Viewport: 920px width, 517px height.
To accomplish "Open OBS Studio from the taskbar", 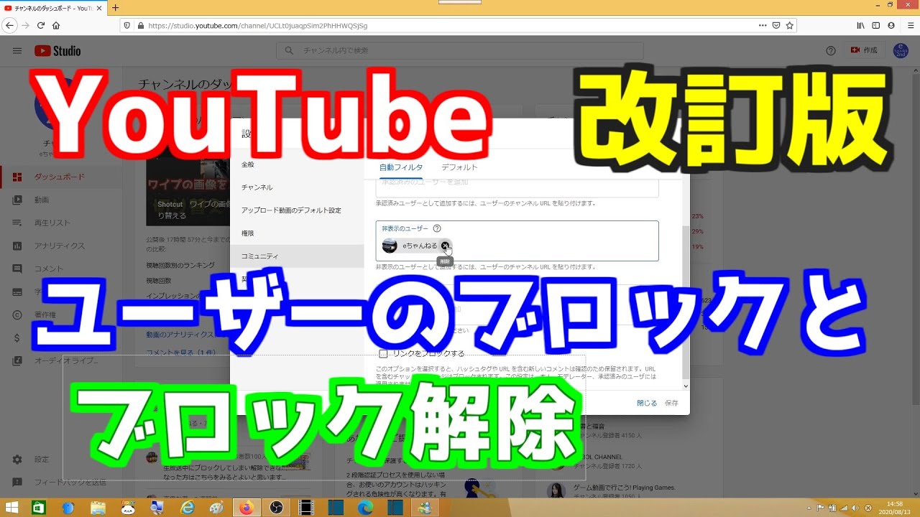I will click(x=276, y=508).
